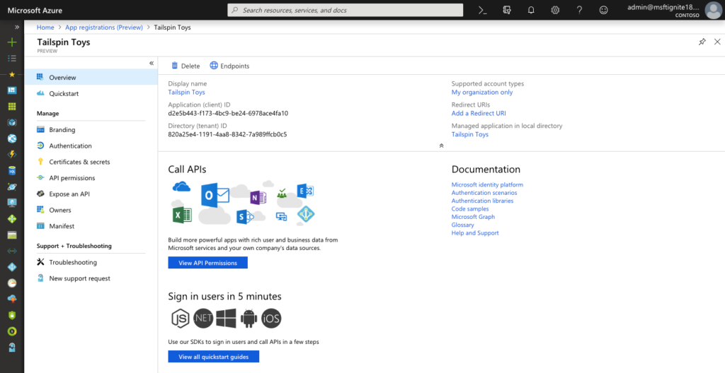The height and width of the screenshot is (373, 725).
Task: Expand the Azure portal sidebar
Action: pyautogui.click(x=11, y=25)
